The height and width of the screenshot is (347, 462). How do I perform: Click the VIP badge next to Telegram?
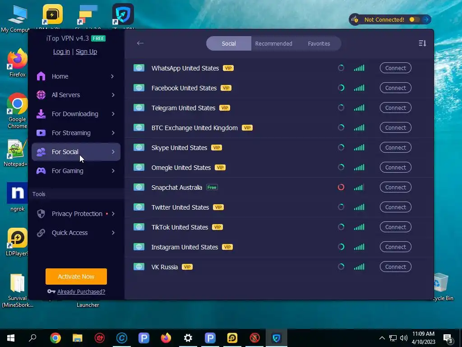coord(225,108)
